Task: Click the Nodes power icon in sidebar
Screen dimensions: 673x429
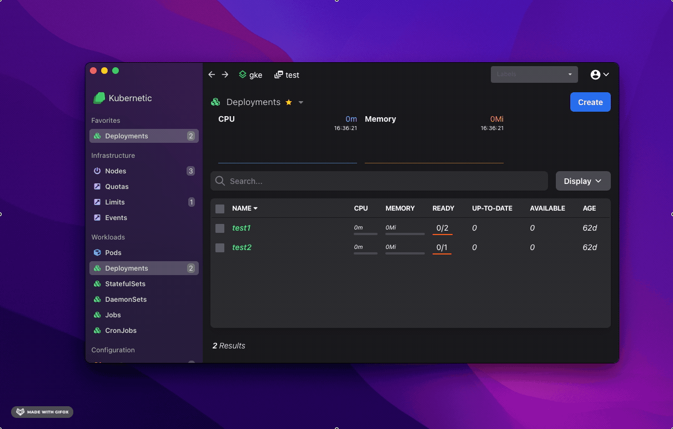Action: pos(97,171)
